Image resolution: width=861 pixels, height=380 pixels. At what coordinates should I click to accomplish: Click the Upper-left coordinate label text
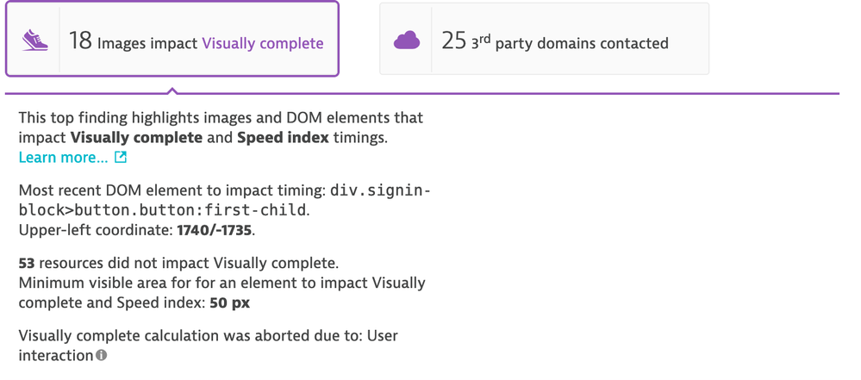tap(95, 230)
